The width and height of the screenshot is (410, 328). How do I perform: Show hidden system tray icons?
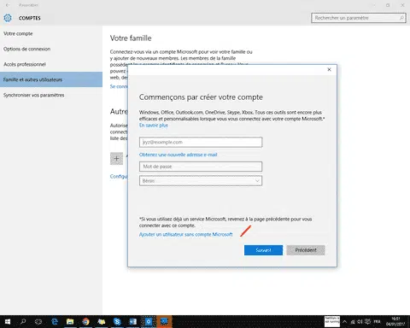pyautogui.click(x=345, y=322)
